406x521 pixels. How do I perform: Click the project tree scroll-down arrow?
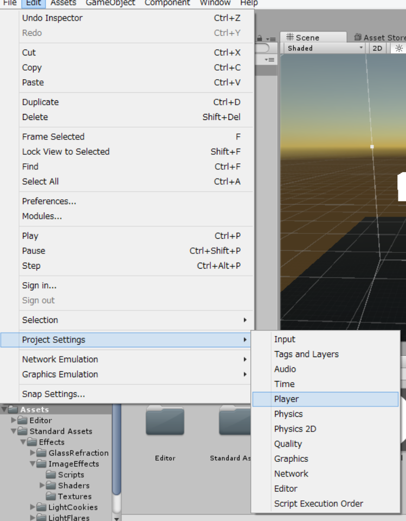(x=117, y=518)
